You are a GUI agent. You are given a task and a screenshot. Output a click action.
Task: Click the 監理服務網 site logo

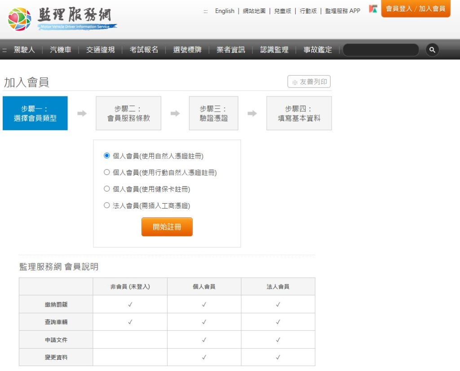[x=62, y=19]
